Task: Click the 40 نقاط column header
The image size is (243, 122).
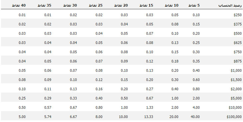Action: pyautogui.click(x=19, y=5)
